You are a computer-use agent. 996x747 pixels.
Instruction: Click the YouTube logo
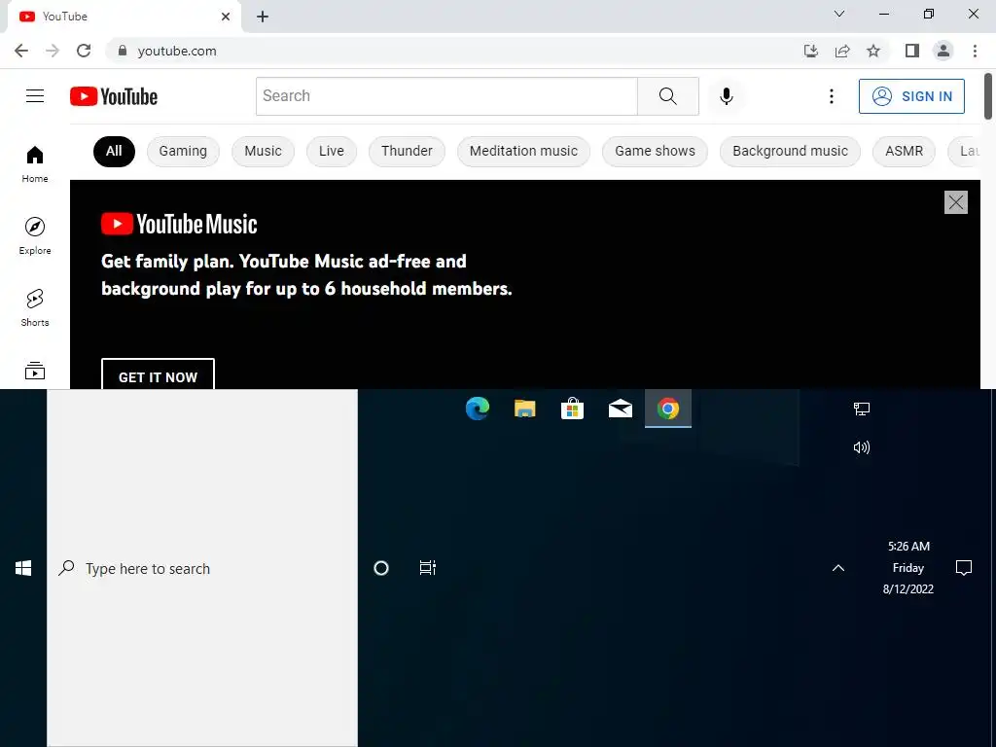(x=114, y=96)
